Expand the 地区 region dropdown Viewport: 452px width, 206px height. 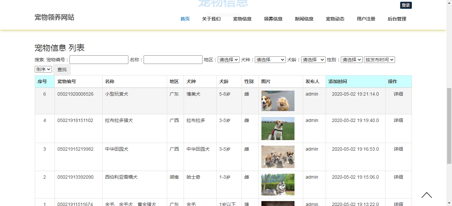tap(228, 60)
